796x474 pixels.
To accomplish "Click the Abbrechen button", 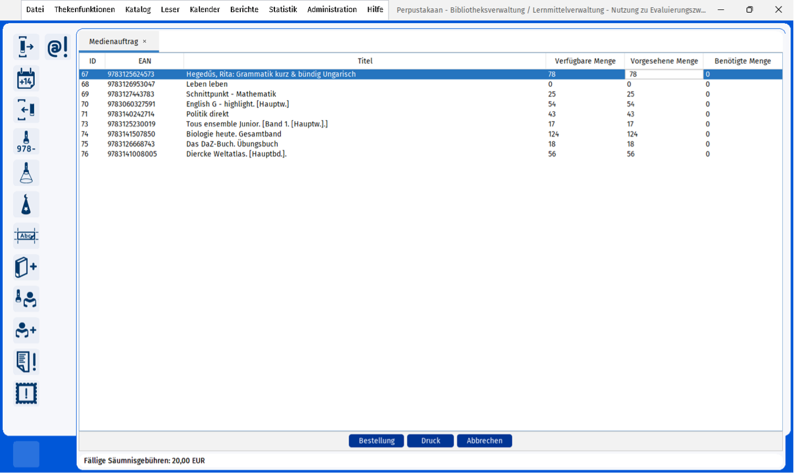I will (x=484, y=441).
